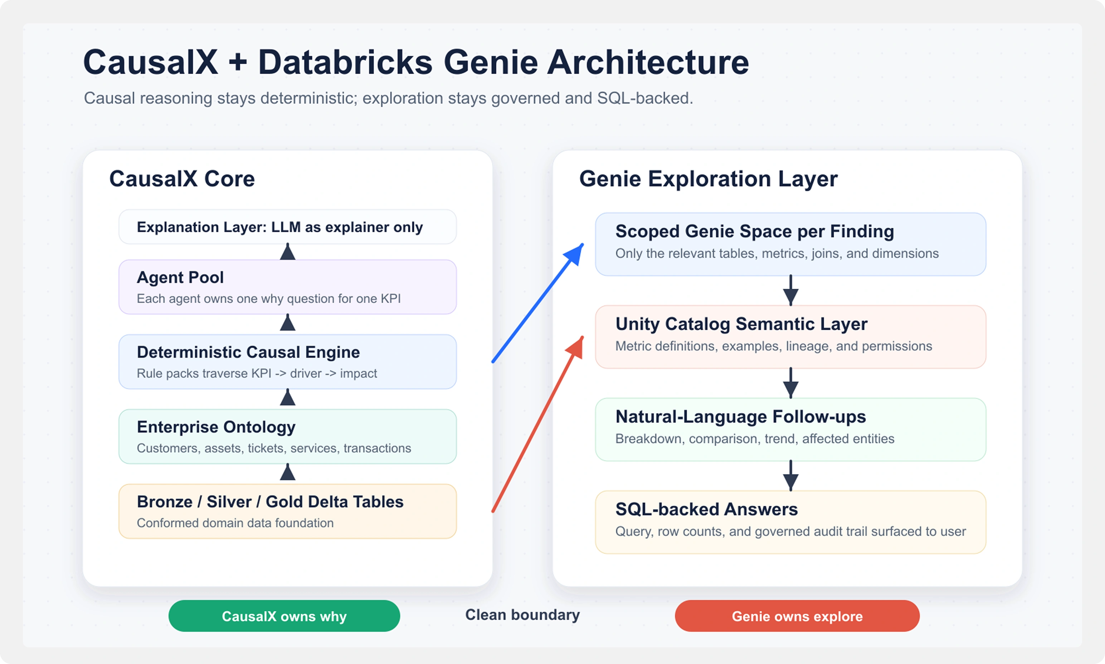Select the "CausalX Core" panel heading

pyautogui.click(x=182, y=179)
